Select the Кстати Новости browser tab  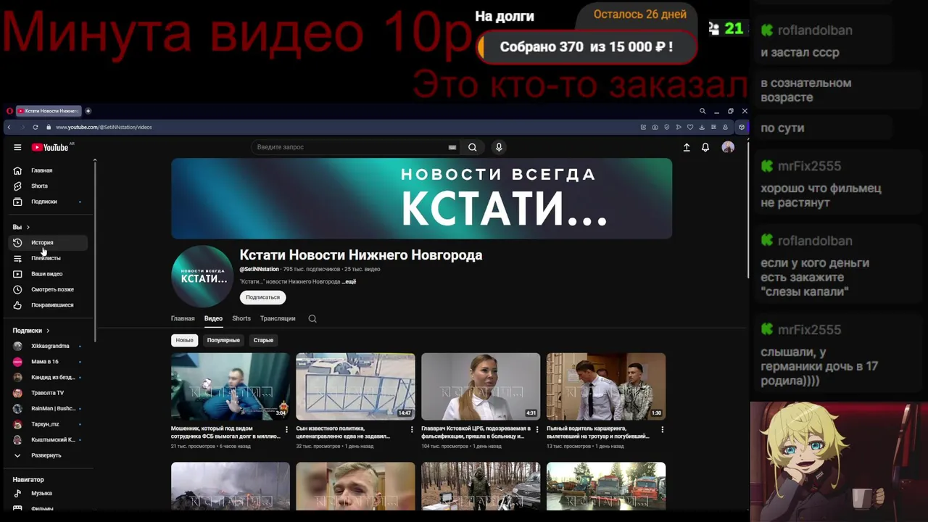coord(48,111)
